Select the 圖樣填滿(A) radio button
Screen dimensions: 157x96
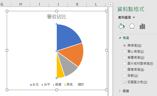125,70
